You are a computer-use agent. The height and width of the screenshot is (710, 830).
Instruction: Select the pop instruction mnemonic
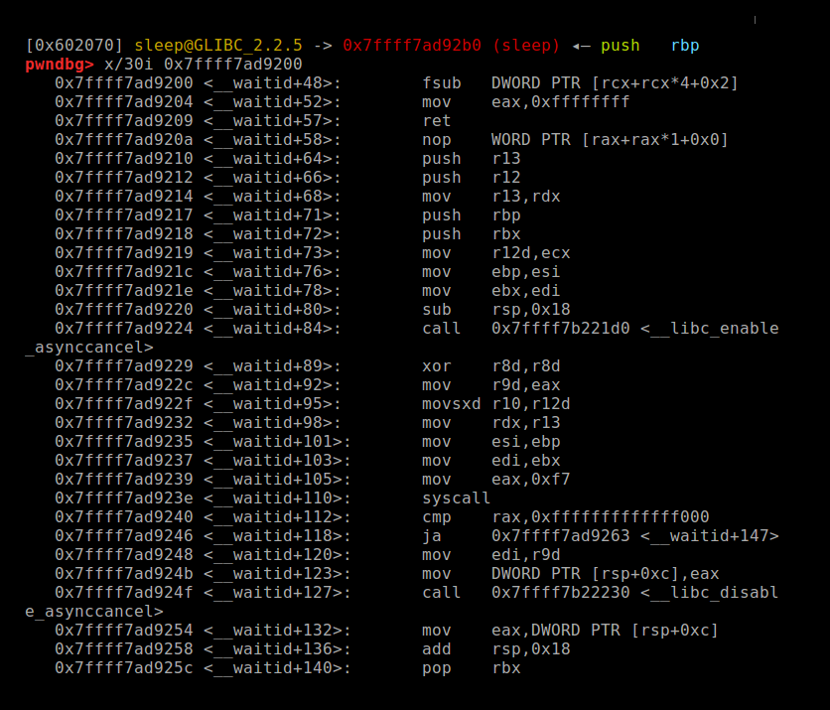pyautogui.click(x=436, y=668)
